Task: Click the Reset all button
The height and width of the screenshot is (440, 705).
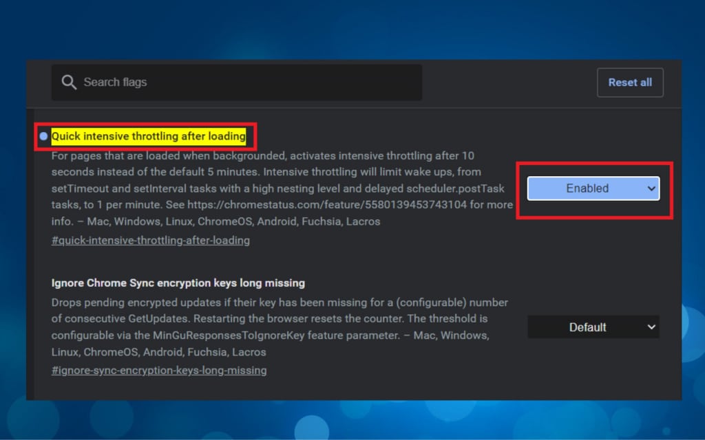Action: click(630, 82)
